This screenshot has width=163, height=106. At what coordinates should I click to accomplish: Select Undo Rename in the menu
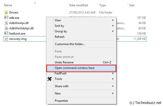(64, 62)
